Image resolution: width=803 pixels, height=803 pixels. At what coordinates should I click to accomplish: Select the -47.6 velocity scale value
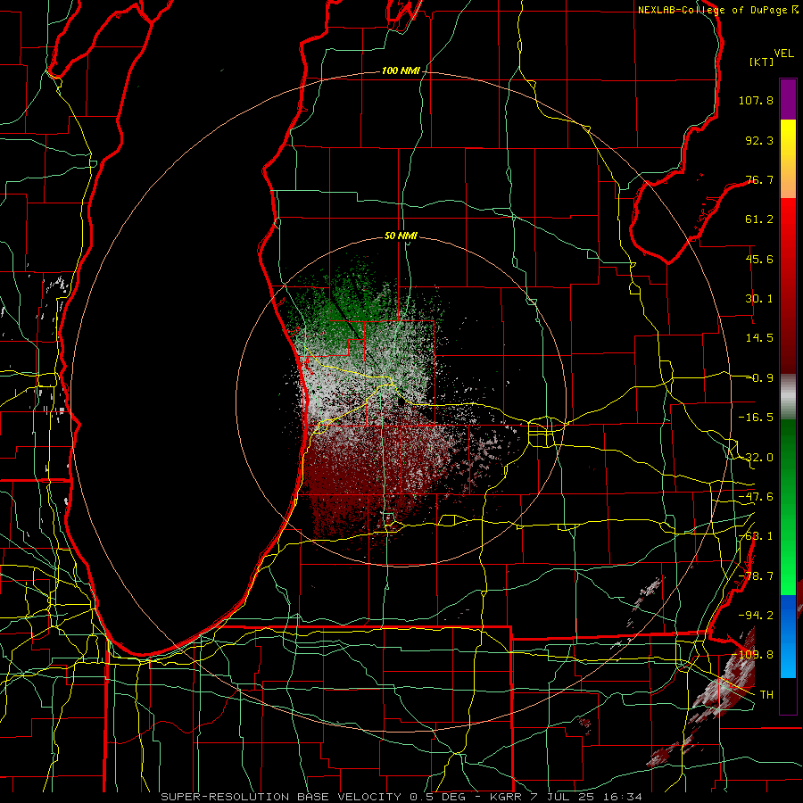[x=756, y=497]
